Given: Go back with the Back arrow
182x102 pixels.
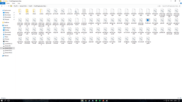Looking at the screenshot, I should [x=2, y=6].
